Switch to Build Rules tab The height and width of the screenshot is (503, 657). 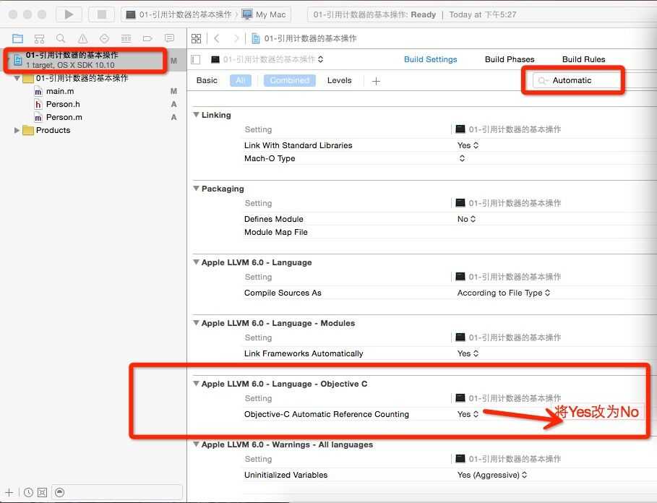click(584, 59)
